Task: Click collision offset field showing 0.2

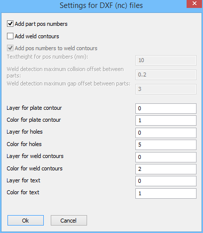Action: [x=166, y=75]
